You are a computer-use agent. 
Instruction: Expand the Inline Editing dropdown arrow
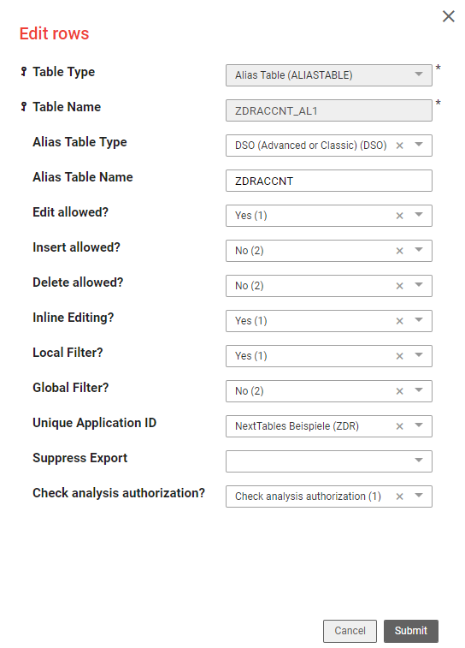click(419, 320)
